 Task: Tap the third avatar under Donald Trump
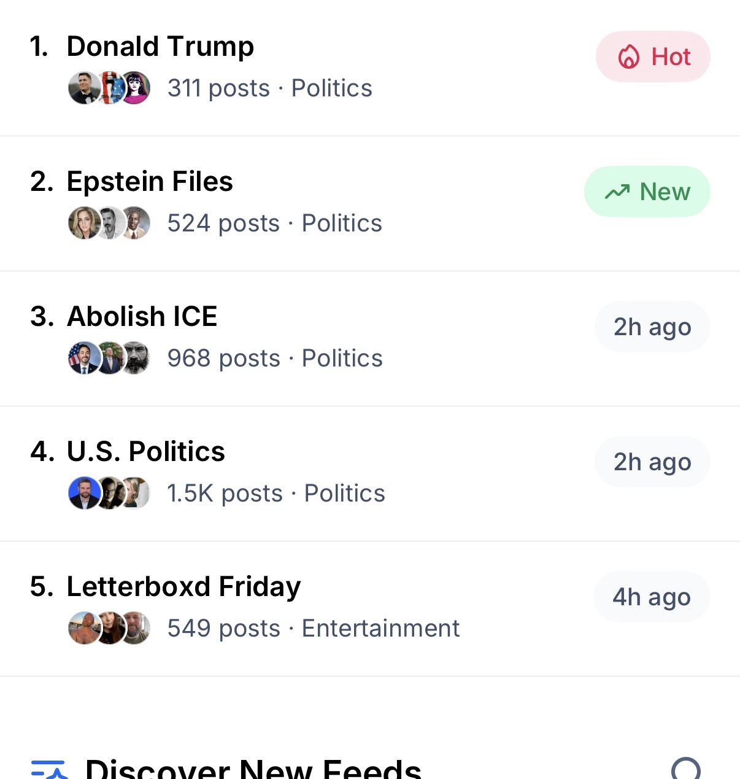tap(135, 88)
